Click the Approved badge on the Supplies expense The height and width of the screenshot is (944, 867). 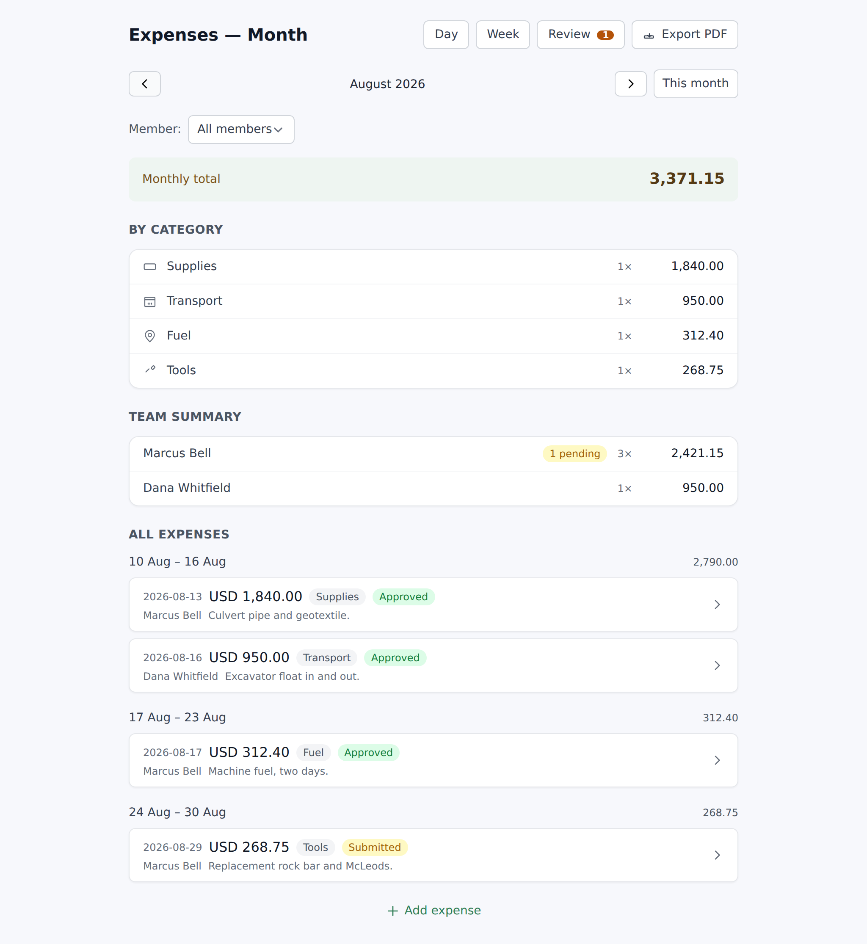click(403, 597)
